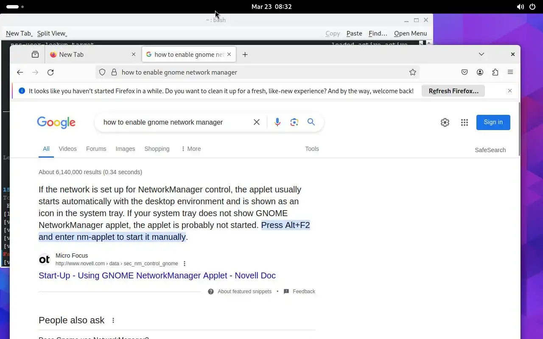Open the Pocket save icon
This screenshot has height=339, width=543.
[x=465, y=72]
